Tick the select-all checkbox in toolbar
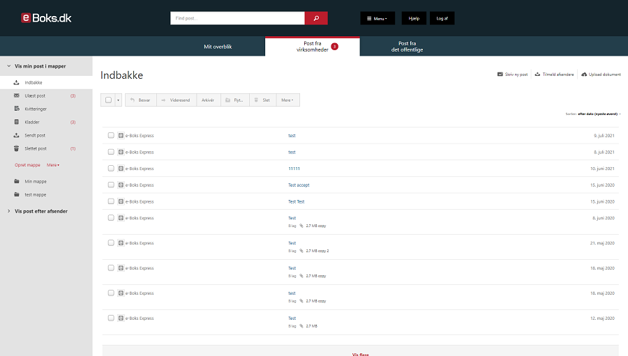 [108, 100]
